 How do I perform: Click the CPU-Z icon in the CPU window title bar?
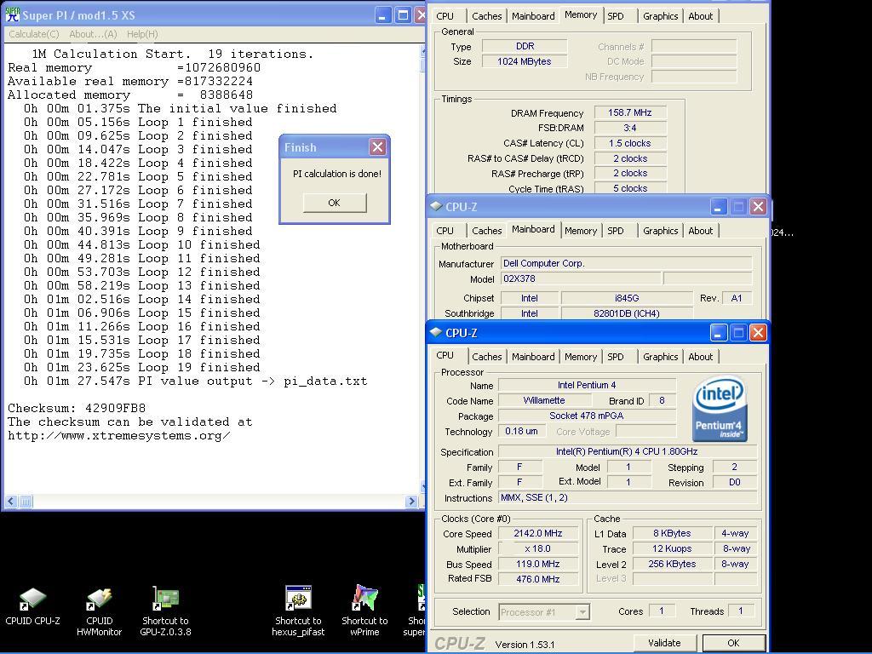point(436,333)
